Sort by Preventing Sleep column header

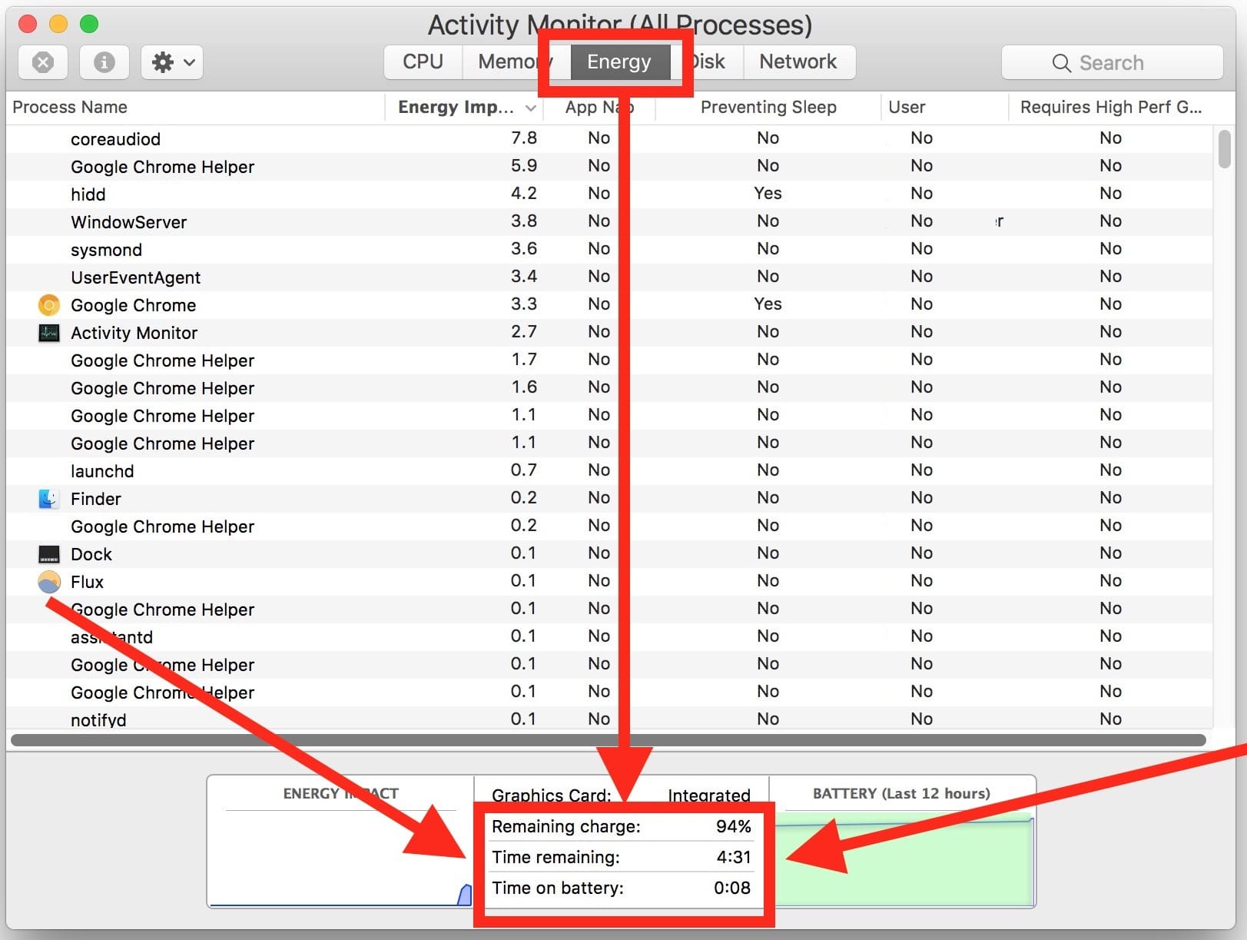(x=768, y=107)
